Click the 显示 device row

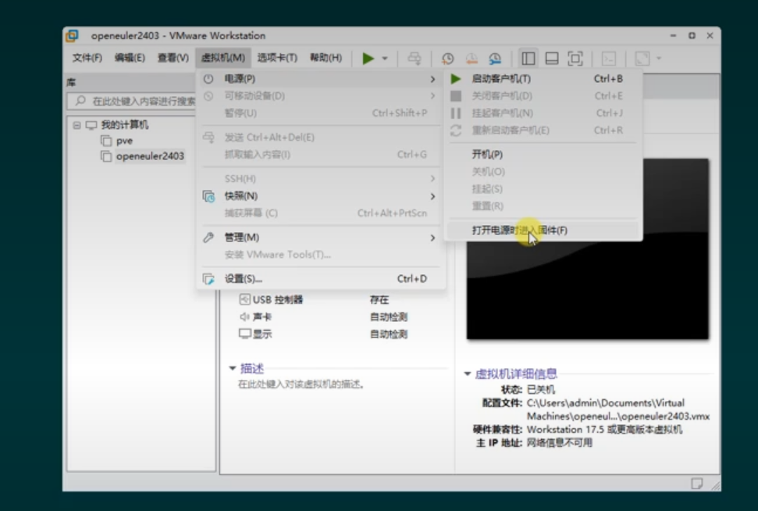coord(324,334)
